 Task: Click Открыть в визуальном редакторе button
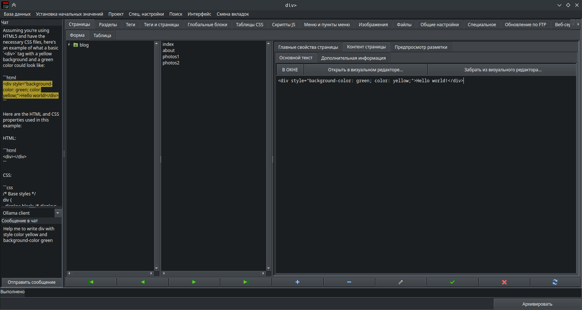(x=366, y=69)
